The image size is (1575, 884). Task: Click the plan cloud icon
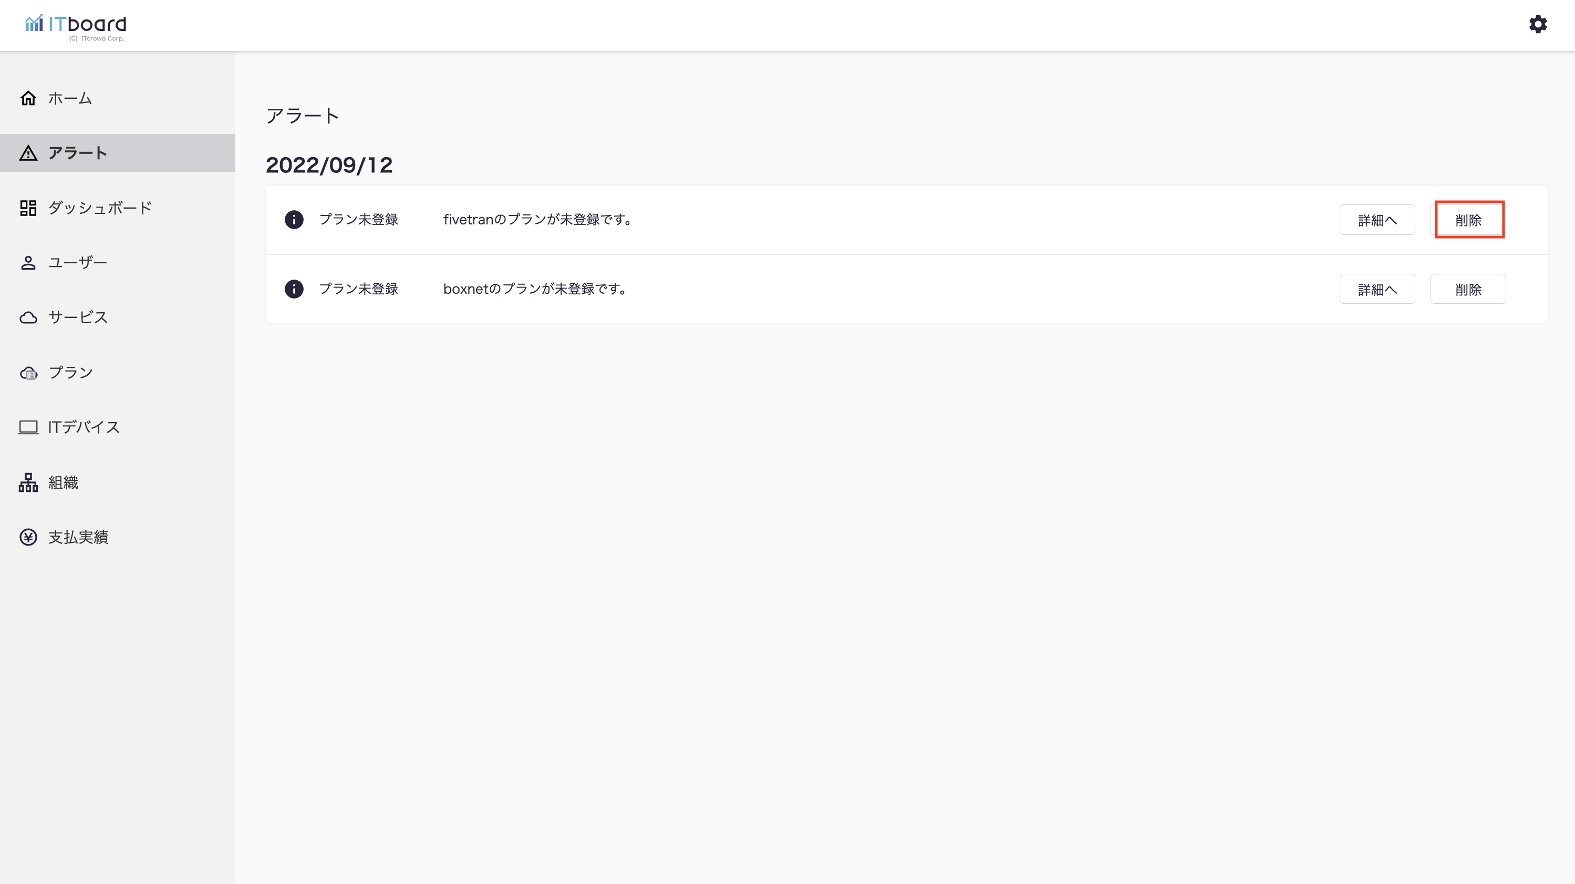(28, 373)
